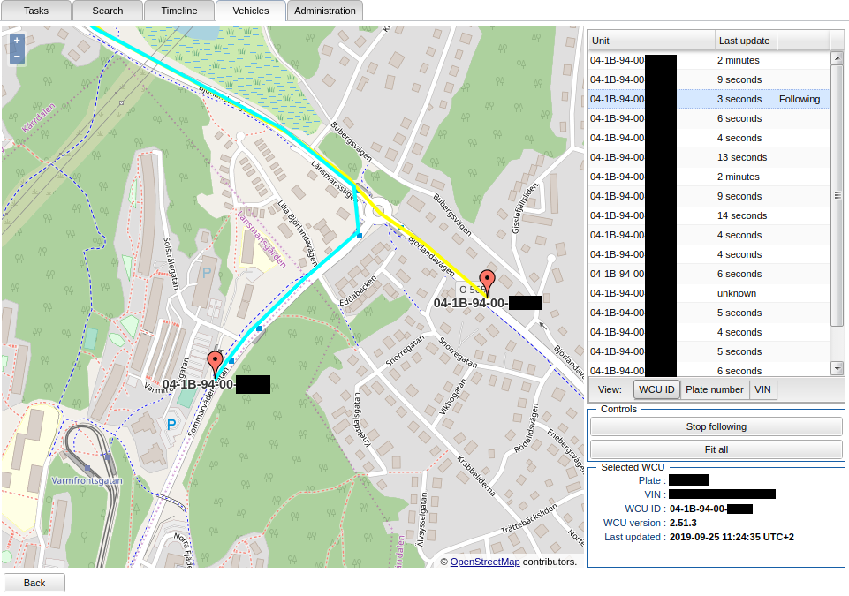Click the map zoom in plus button
The height and width of the screenshot is (596, 849).
click(x=17, y=40)
